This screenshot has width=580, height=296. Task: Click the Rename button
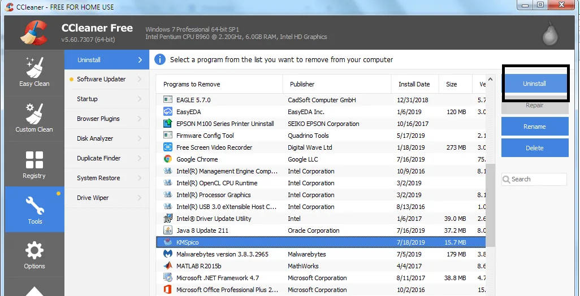pos(535,127)
